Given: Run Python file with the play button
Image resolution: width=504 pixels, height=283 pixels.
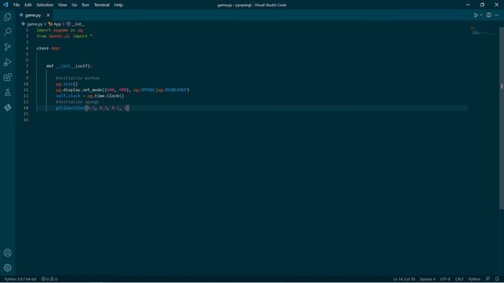Looking at the screenshot, I should (476, 15).
